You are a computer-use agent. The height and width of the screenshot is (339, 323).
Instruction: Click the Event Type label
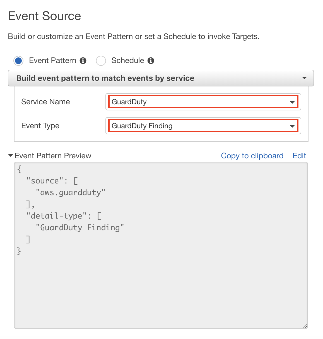(40, 126)
